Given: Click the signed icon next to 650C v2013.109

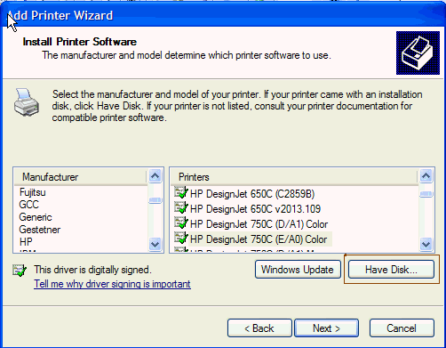Looking at the screenshot, I should (181, 207).
